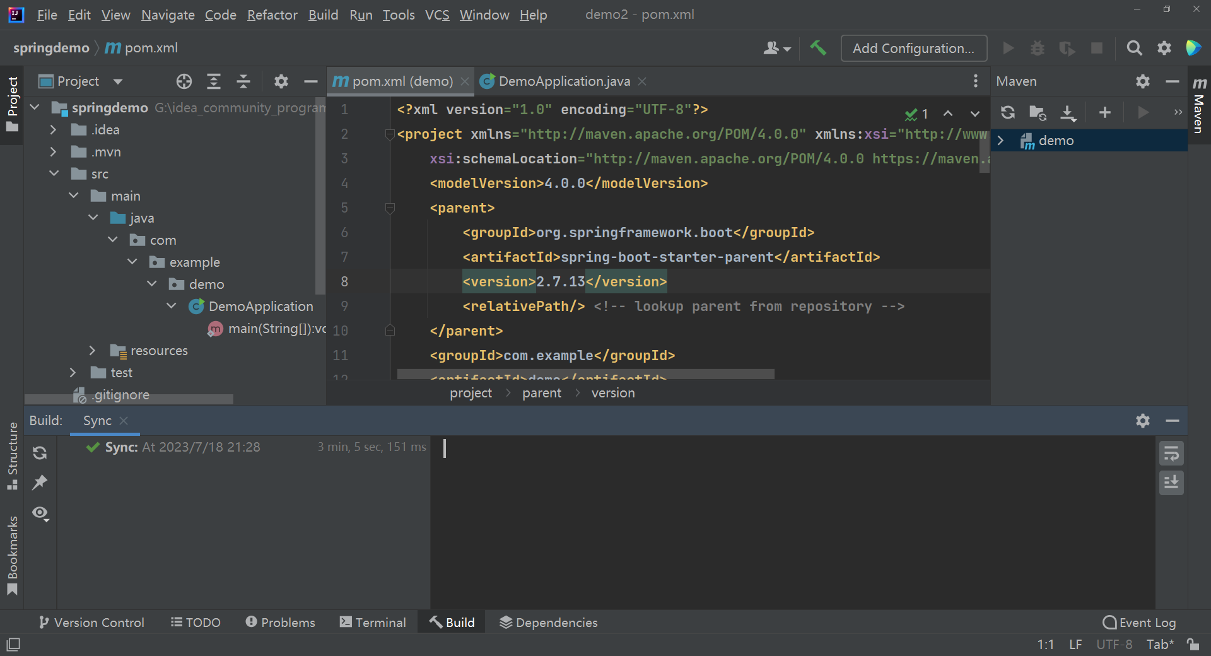Hide the Project tool window
The image size is (1211, 656).
point(310,81)
